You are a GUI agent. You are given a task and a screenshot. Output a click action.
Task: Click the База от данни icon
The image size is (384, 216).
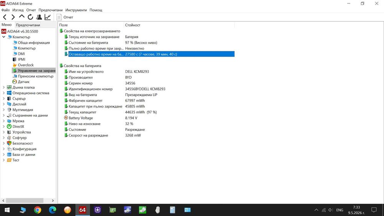[9, 155]
